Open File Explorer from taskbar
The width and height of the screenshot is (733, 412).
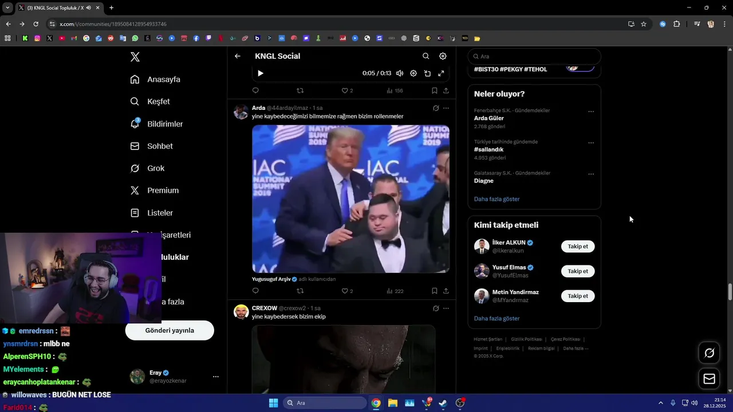[393, 403]
